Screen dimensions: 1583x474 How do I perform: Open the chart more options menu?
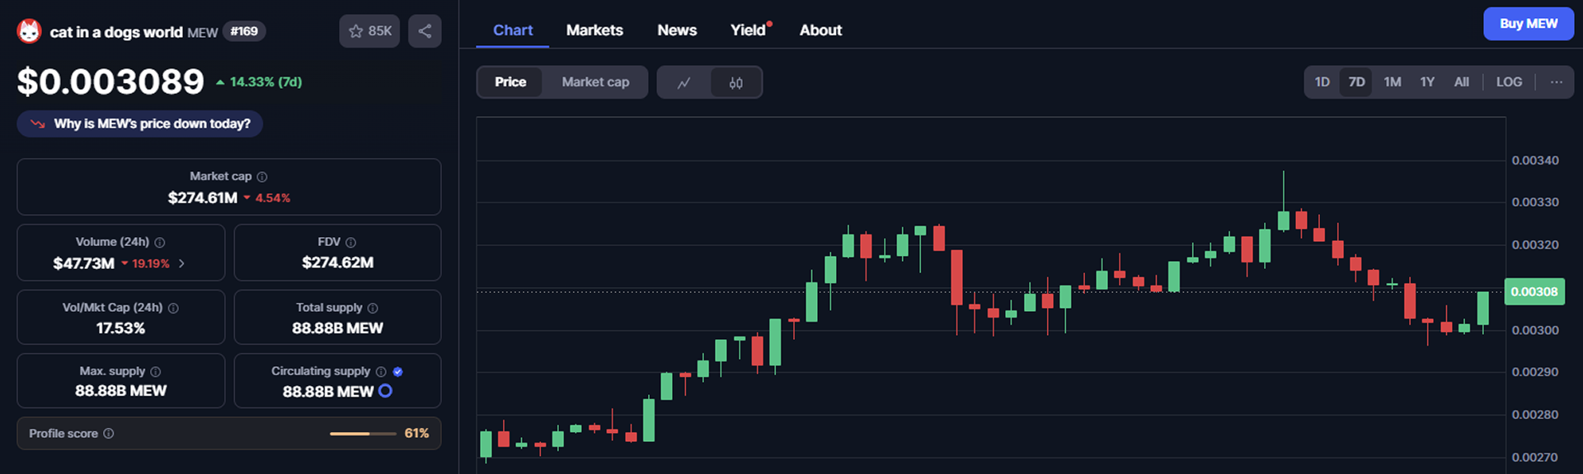point(1556,82)
